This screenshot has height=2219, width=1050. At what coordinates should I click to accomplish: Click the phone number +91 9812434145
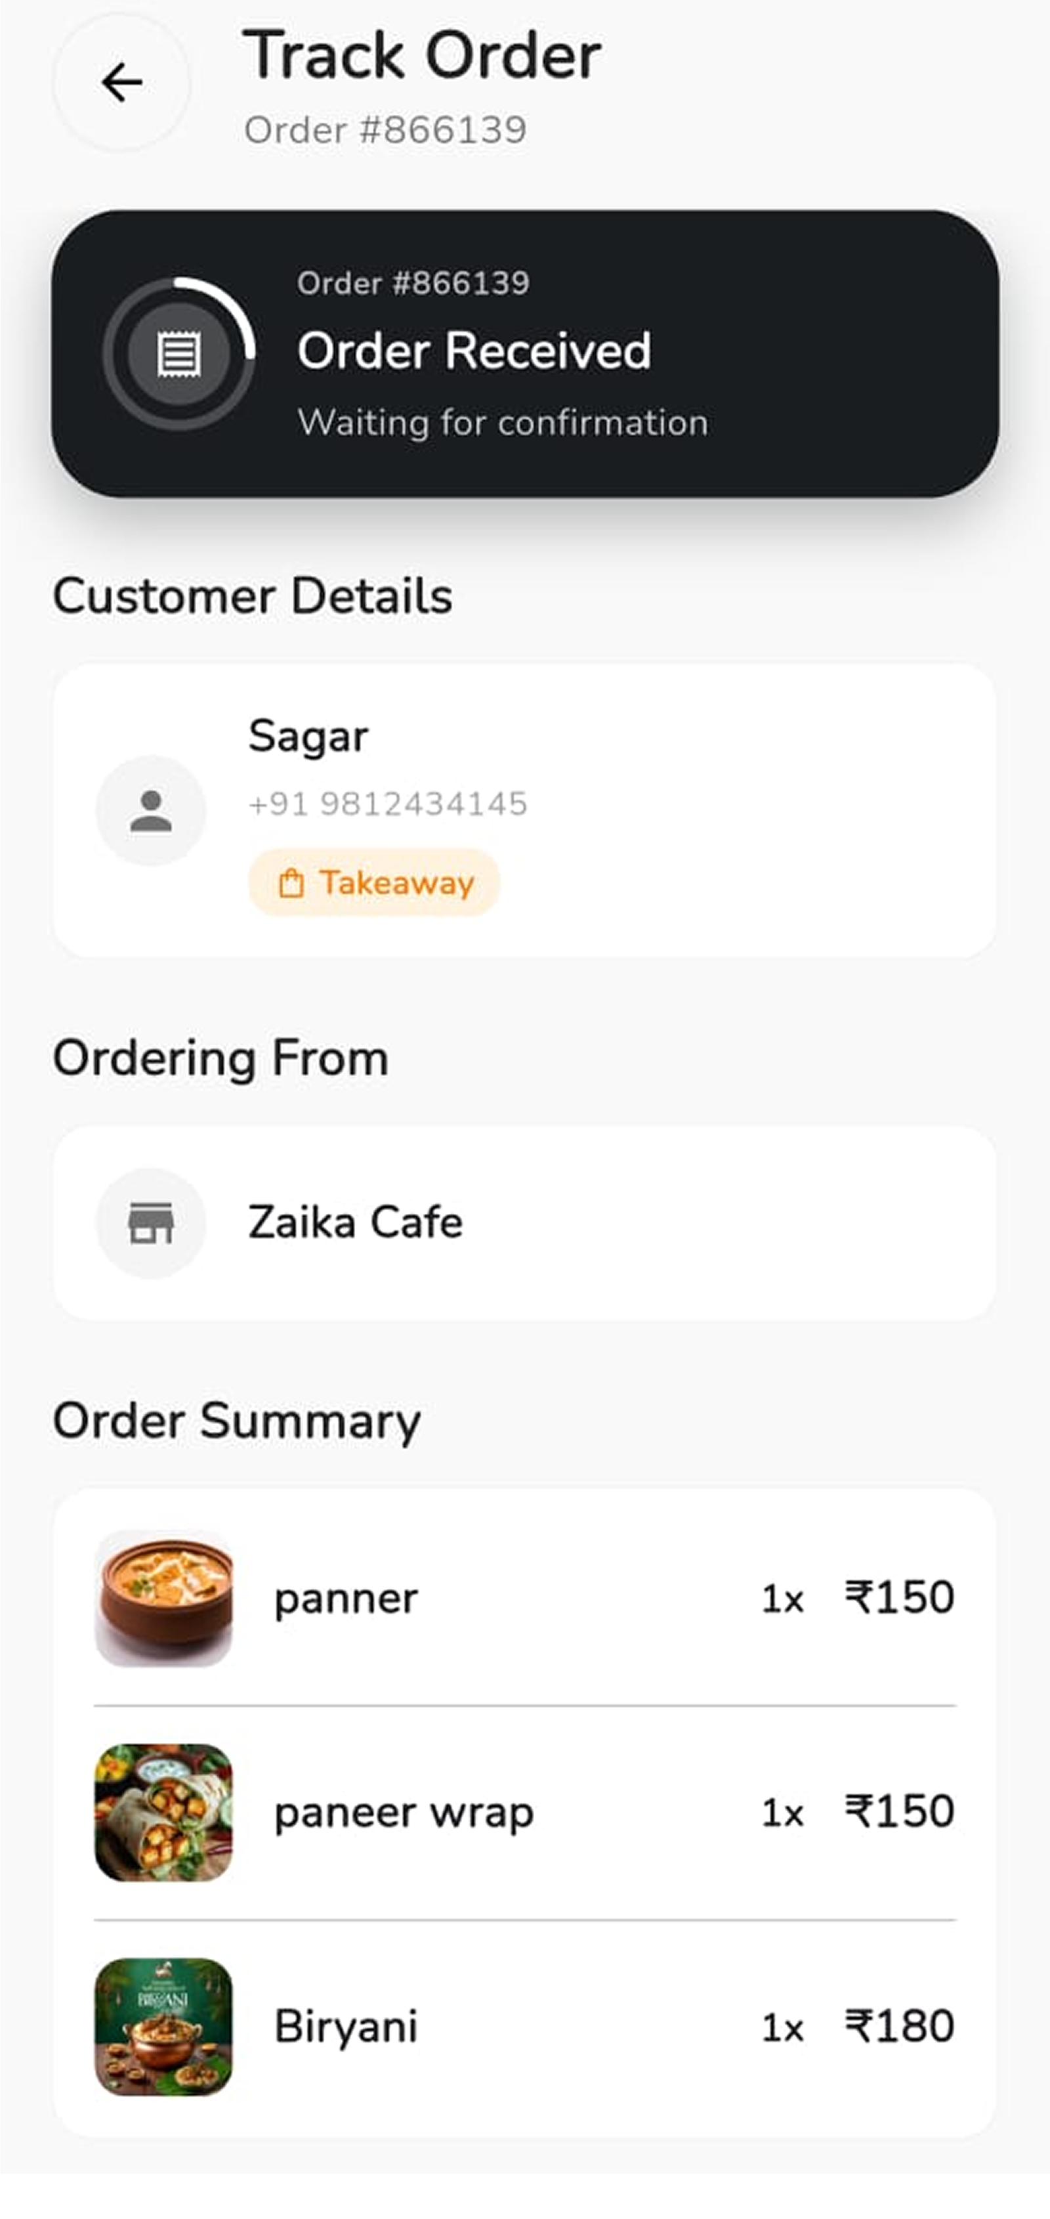click(388, 804)
